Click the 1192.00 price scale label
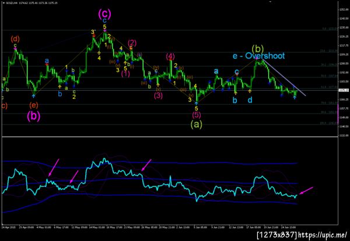 344,72
